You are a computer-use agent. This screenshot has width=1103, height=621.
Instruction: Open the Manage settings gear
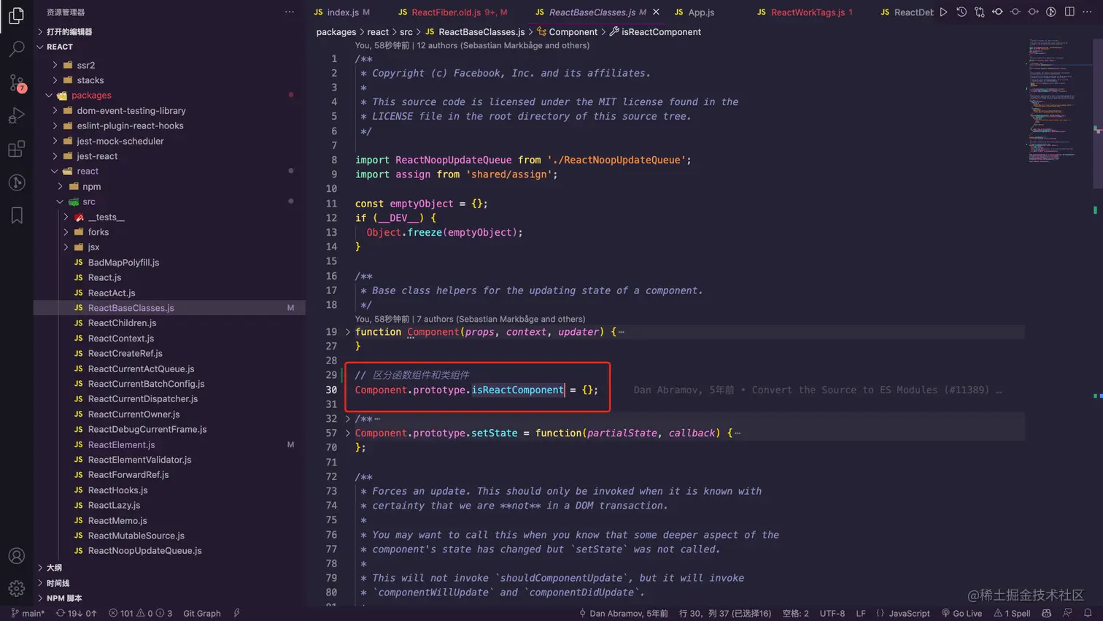point(16,588)
